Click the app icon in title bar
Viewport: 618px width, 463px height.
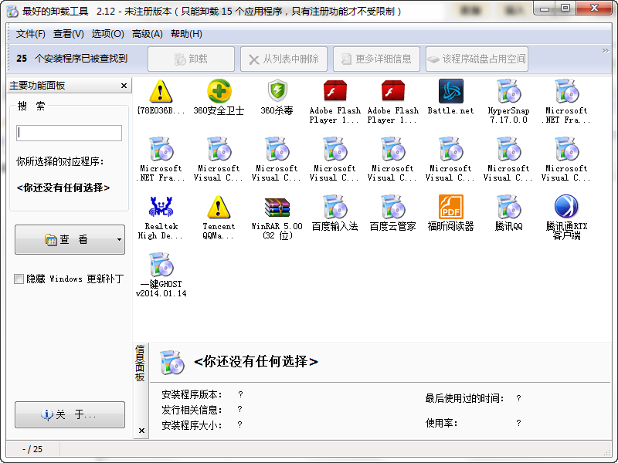coord(12,11)
